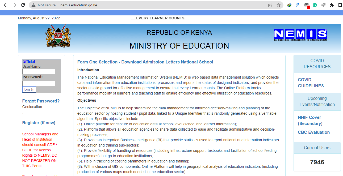Go forward using the navigation arrow

pos(14,5)
